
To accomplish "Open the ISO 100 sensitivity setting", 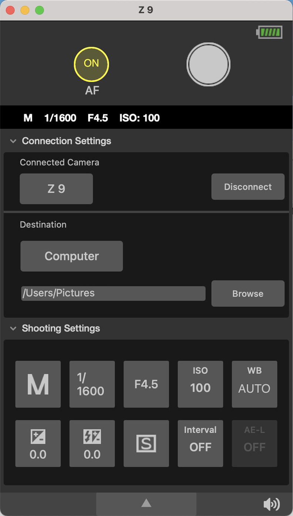I will (x=200, y=384).
